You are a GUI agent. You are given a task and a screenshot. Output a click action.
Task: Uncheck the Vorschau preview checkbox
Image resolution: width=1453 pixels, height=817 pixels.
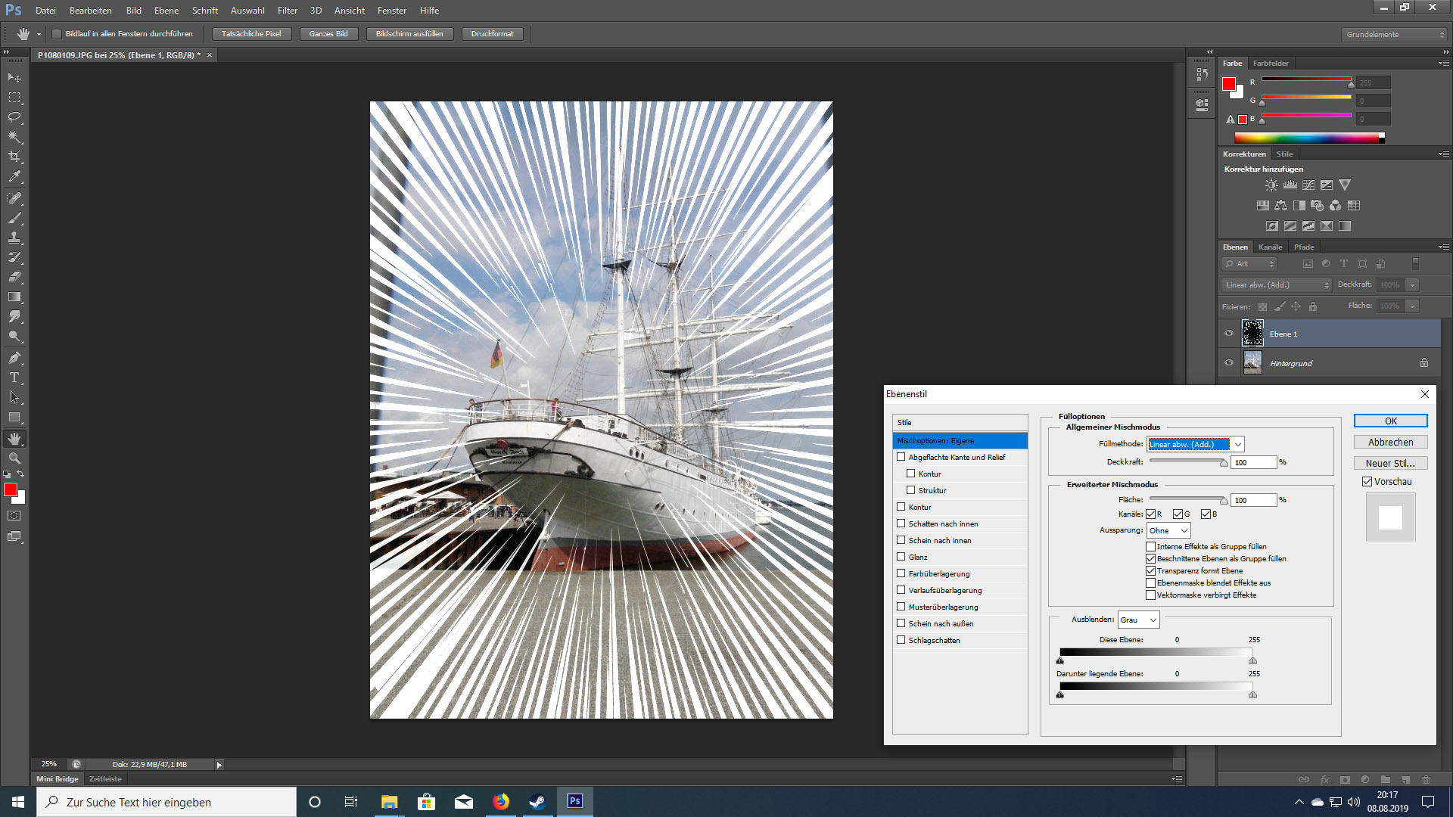(1367, 482)
